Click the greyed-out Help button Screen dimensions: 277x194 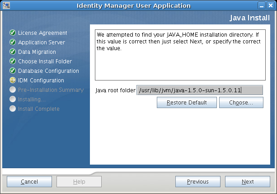[x=79, y=182]
